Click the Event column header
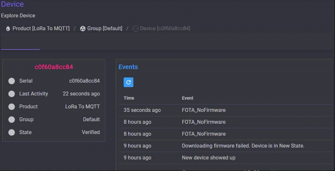The height and width of the screenshot is (171, 335). (x=187, y=98)
